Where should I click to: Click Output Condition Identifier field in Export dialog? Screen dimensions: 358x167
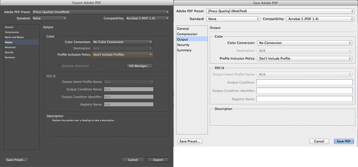pos(128,97)
